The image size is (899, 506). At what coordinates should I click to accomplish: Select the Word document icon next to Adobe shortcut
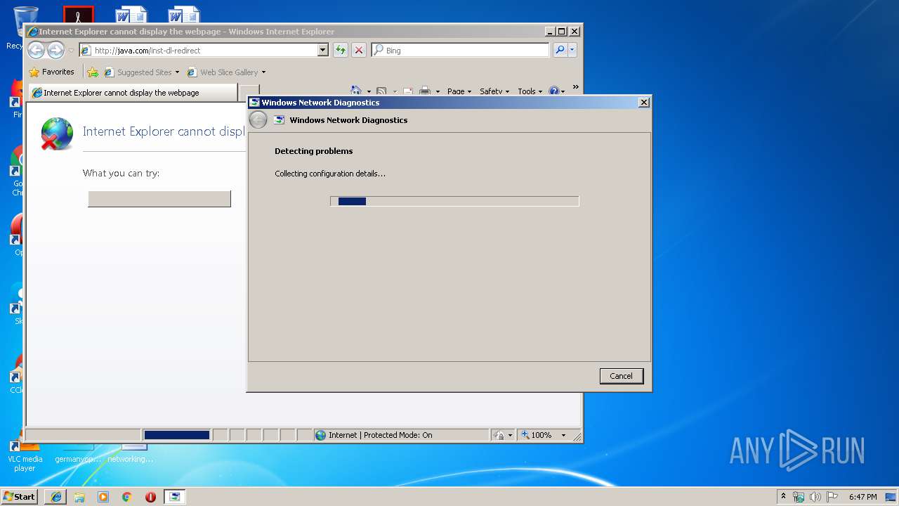click(x=132, y=15)
